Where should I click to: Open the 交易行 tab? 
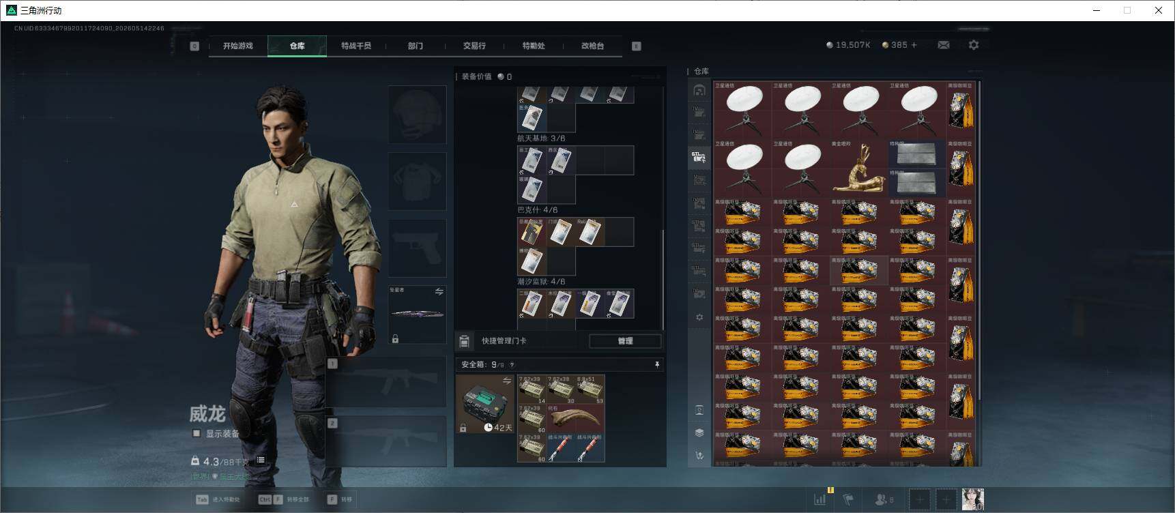[x=474, y=46]
